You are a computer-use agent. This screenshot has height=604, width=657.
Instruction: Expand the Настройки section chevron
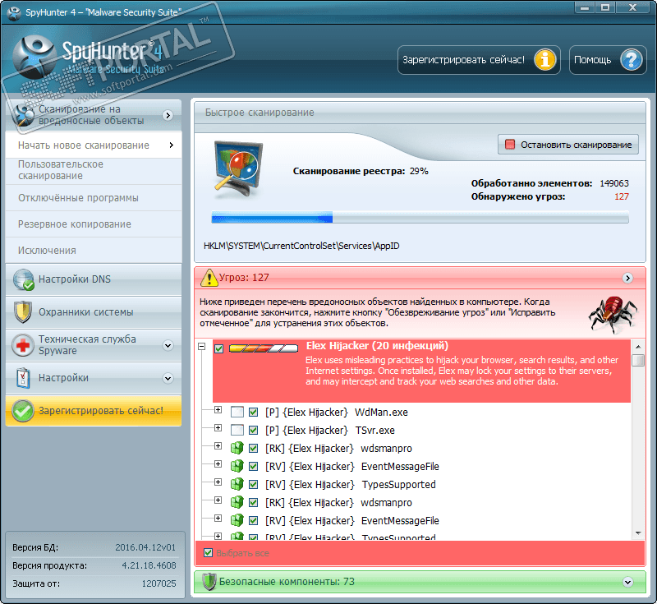coord(168,378)
